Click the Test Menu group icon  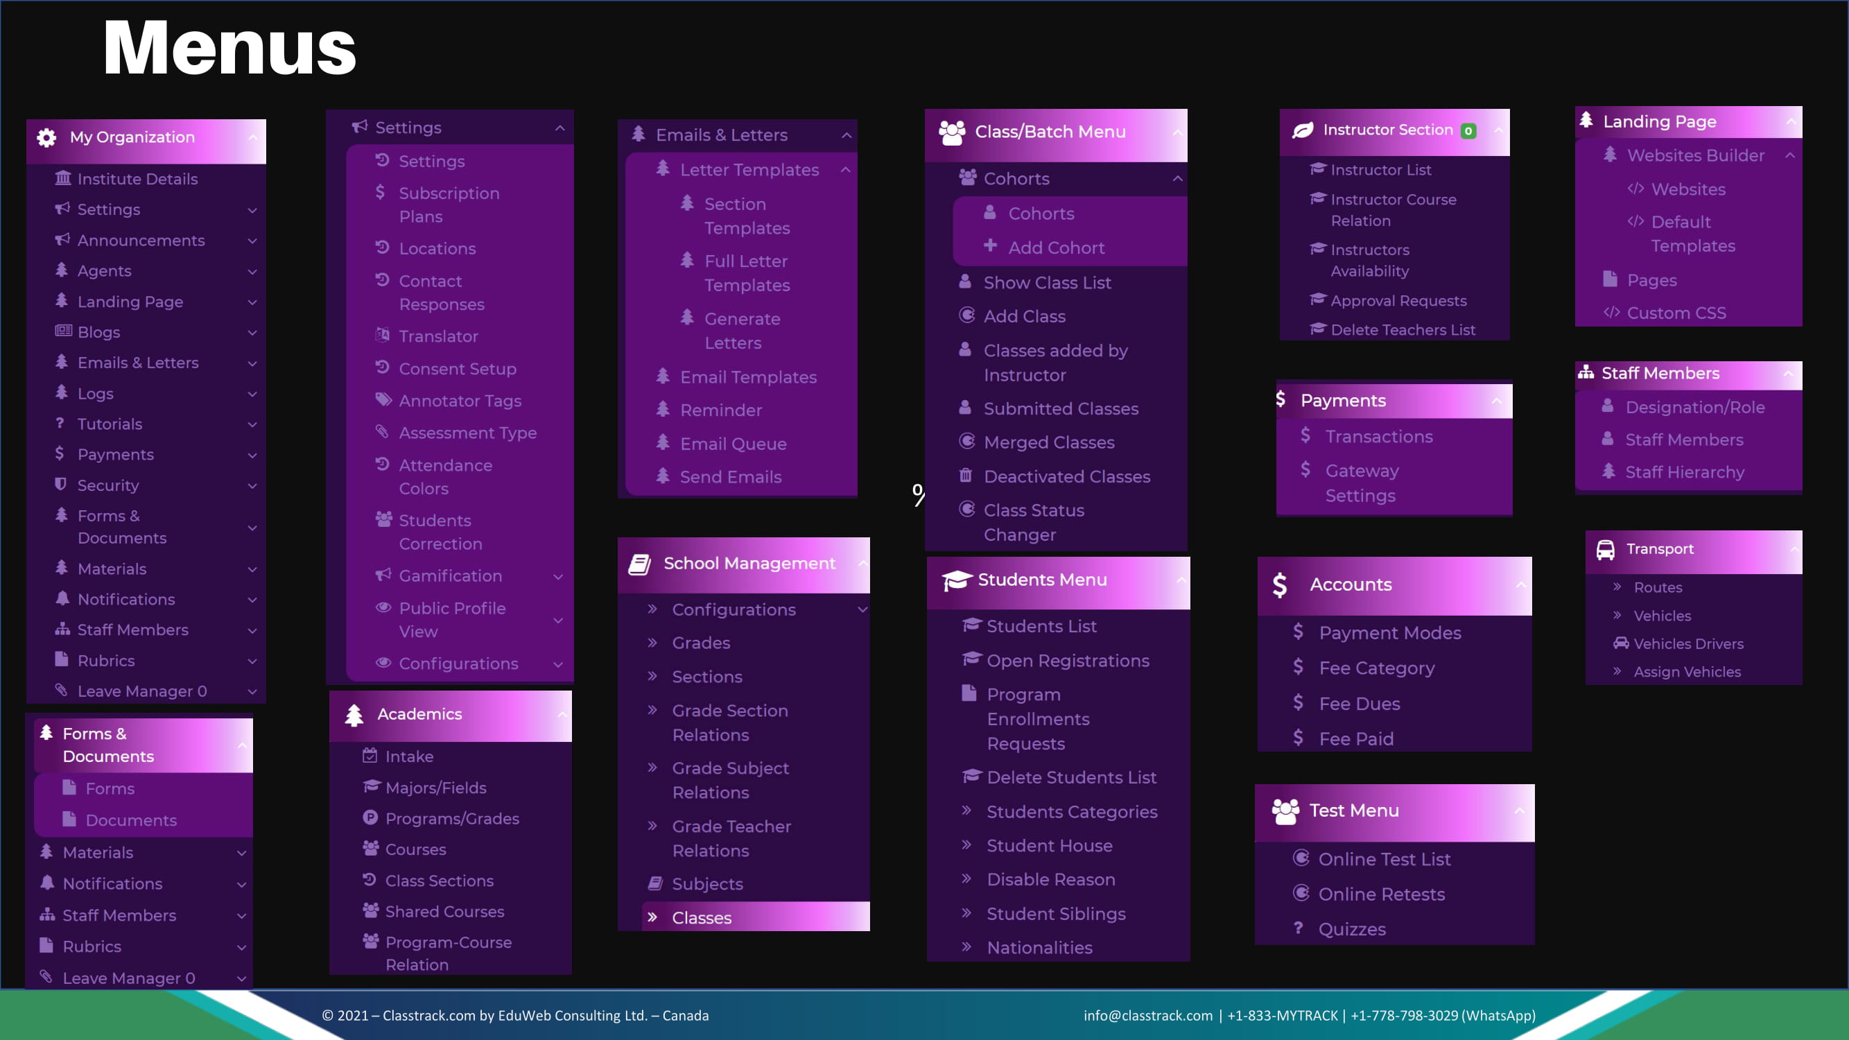click(1285, 811)
